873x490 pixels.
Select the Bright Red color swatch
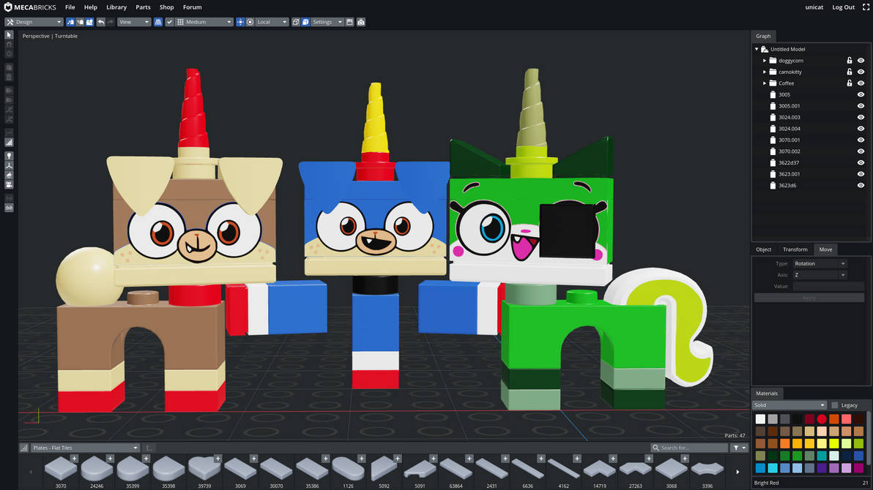(x=822, y=419)
